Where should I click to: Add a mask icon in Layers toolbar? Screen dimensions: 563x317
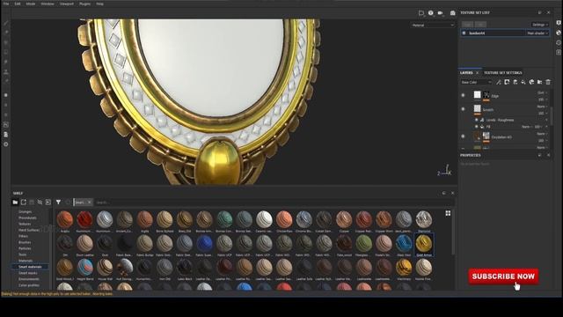click(507, 82)
